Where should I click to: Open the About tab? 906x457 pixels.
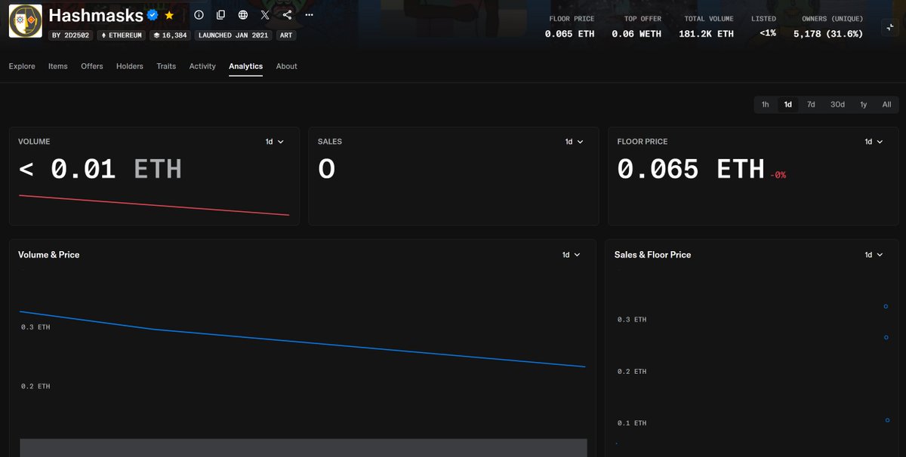[x=287, y=66]
